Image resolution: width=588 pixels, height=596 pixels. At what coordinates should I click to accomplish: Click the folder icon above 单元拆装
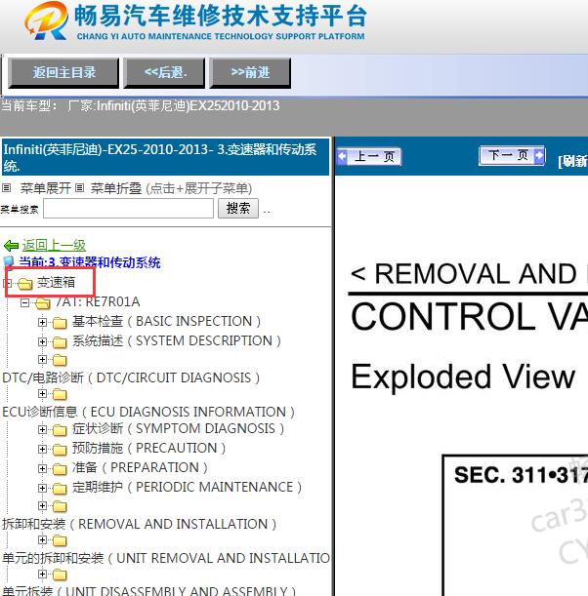(x=60, y=575)
